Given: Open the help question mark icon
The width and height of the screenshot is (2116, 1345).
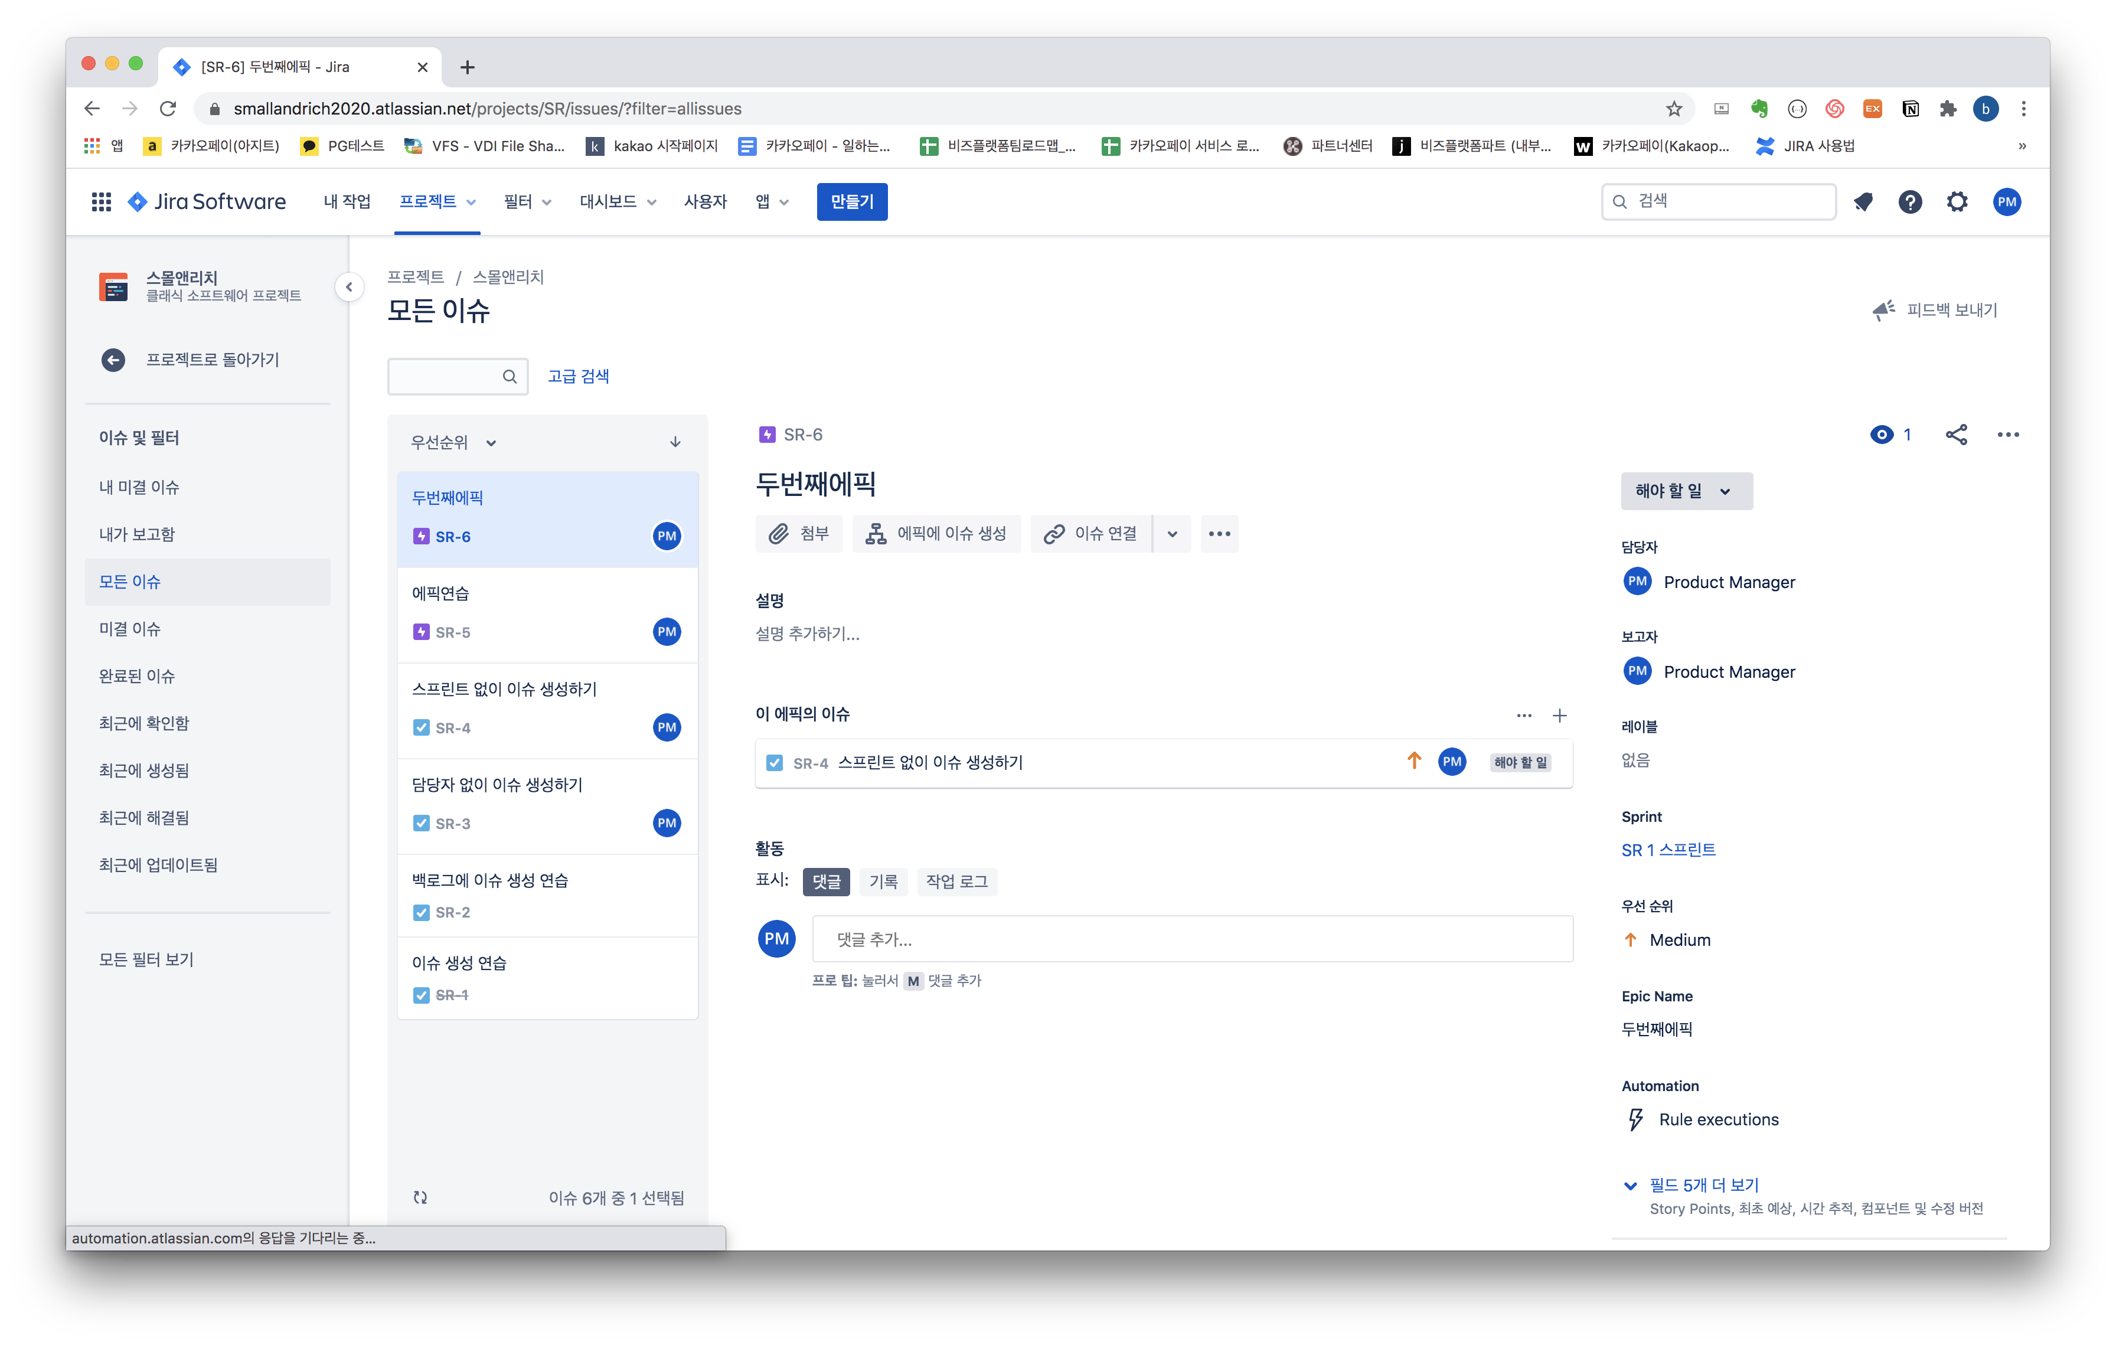Looking at the screenshot, I should (x=1909, y=202).
